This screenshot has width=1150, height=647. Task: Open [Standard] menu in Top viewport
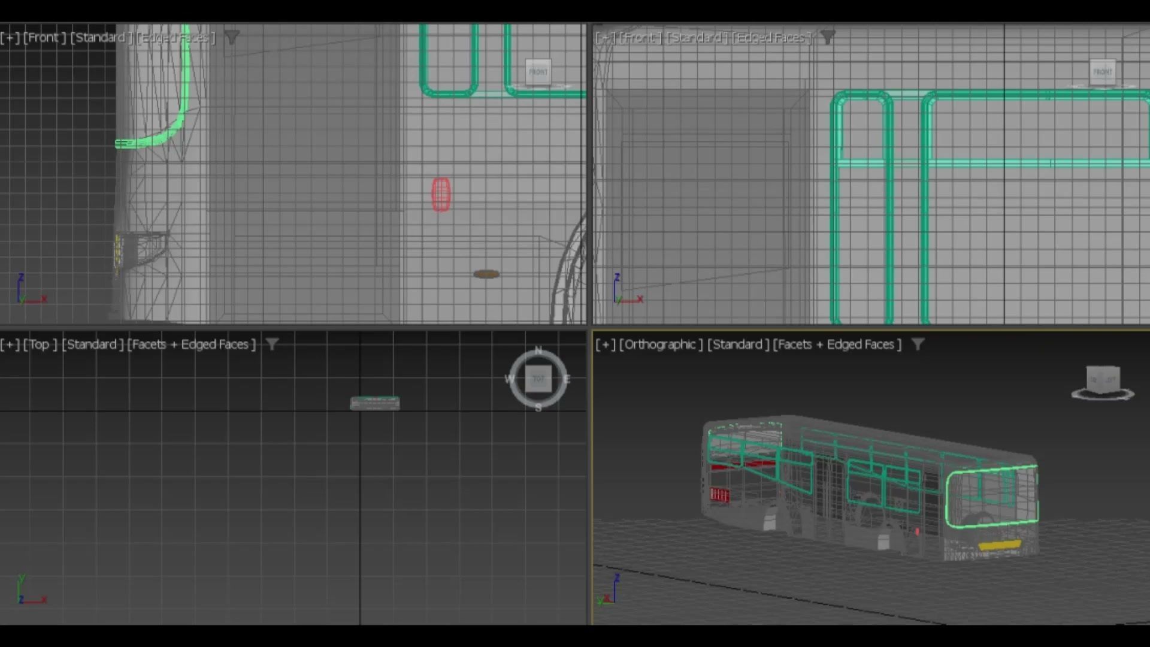(x=92, y=344)
